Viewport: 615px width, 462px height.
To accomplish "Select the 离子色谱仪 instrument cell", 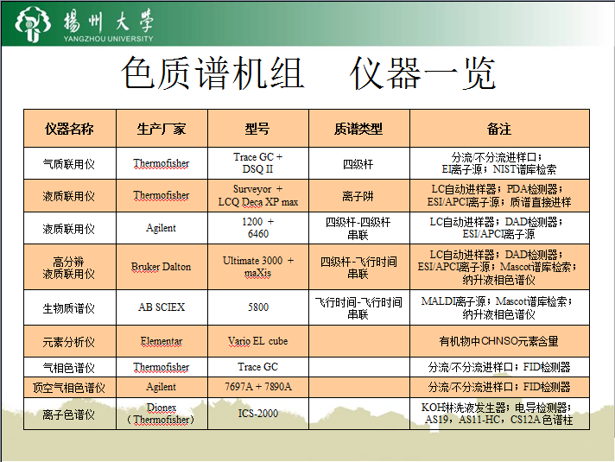I will pyautogui.click(x=69, y=415).
